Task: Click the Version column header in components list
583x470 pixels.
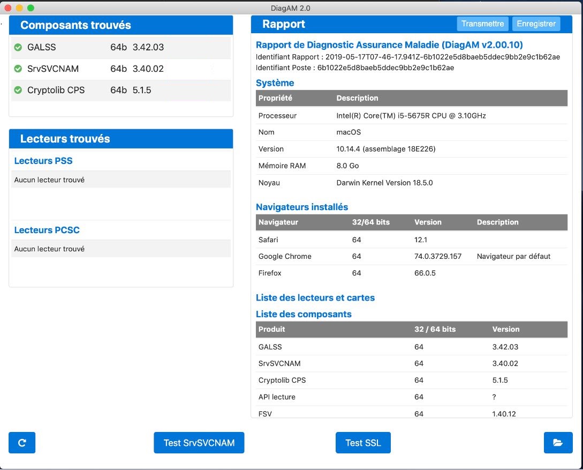Action: [506, 329]
